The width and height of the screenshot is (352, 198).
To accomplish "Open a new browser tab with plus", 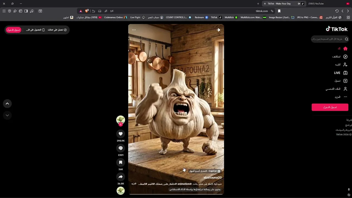I will pyautogui.click(x=258, y=4).
